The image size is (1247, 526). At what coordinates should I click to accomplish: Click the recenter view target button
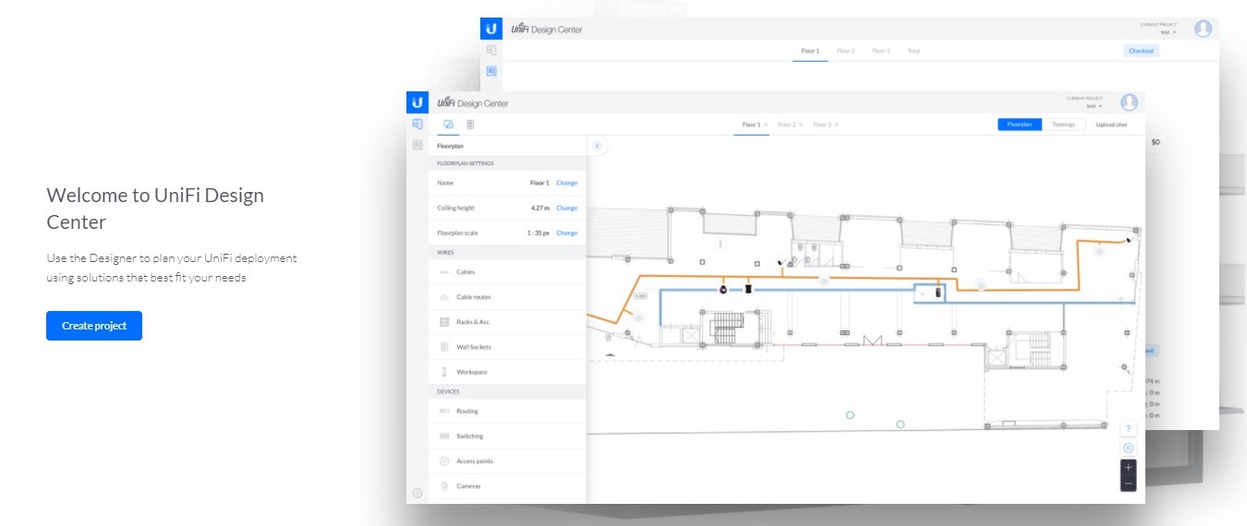[x=1128, y=448]
